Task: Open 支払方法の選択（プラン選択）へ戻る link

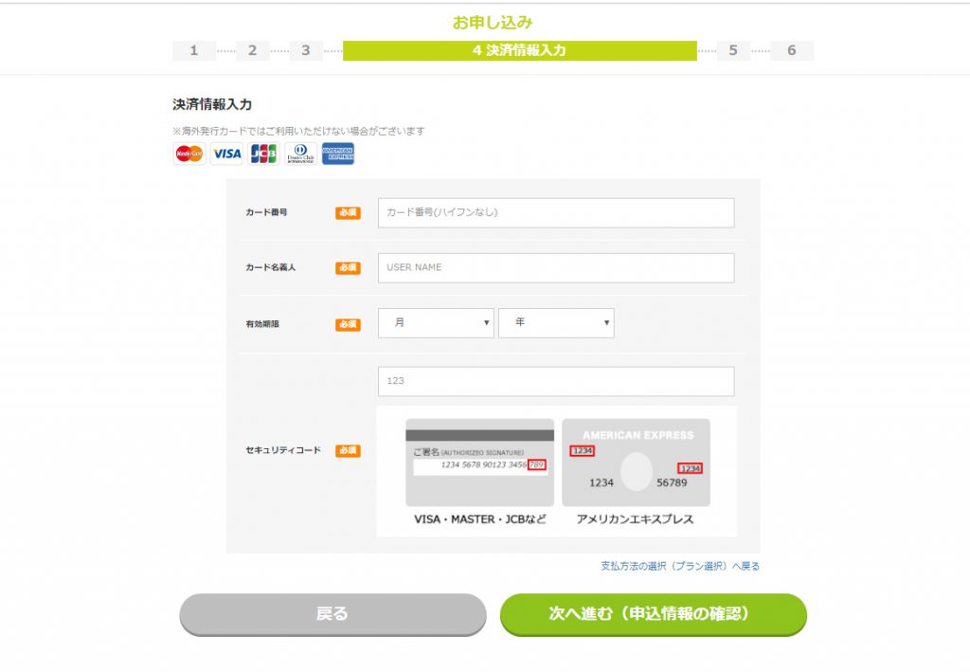Action: tap(680, 566)
